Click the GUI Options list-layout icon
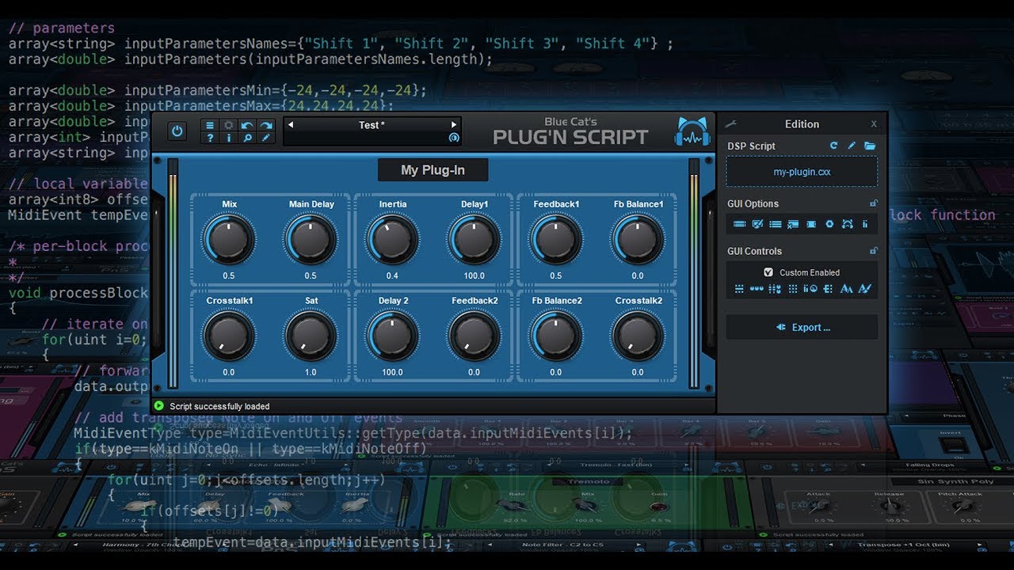Image resolution: width=1014 pixels, height=570 pixels. [776, 224]
